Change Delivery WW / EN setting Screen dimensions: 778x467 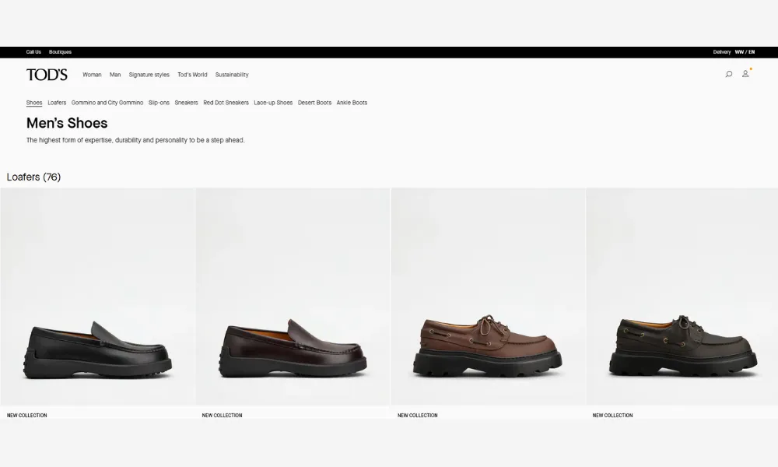point(734,52)
